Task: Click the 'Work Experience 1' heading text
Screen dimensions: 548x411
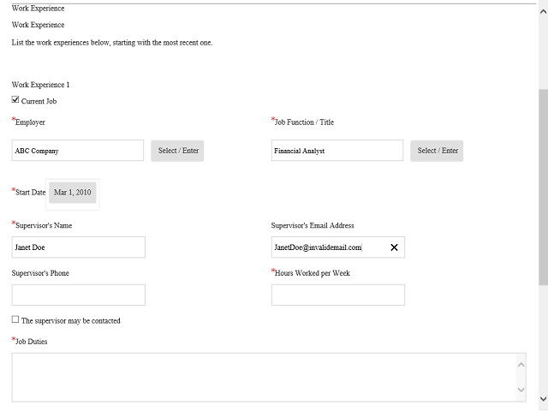Action: pos(40,85)
